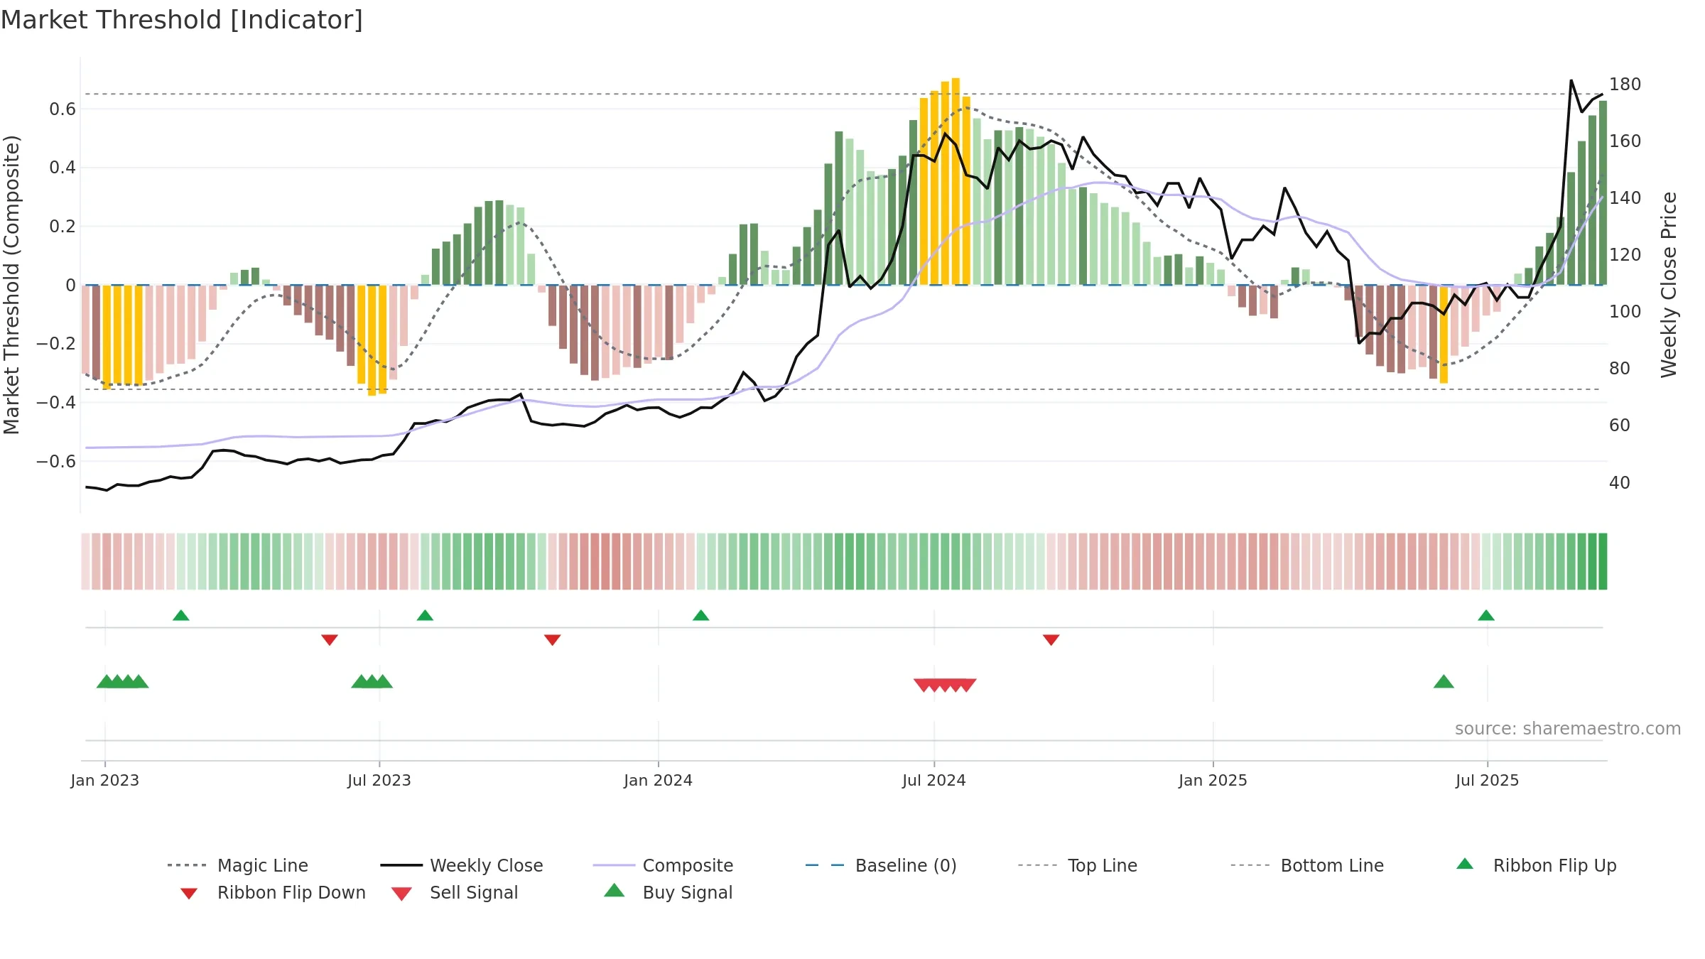The width and height of the screenshot is (1705, 959).
Task: Toggle the Composite legend entry
Action: tap(663, 865)
